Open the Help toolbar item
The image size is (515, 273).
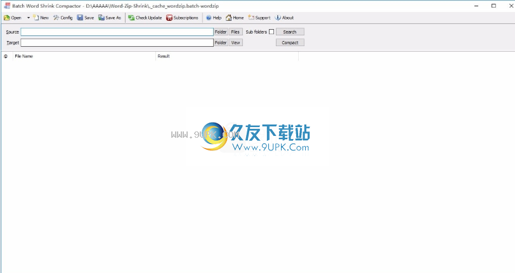(x=214, y=18)
